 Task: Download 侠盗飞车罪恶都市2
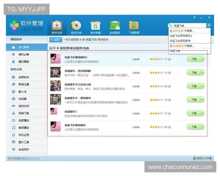[194, 59]
